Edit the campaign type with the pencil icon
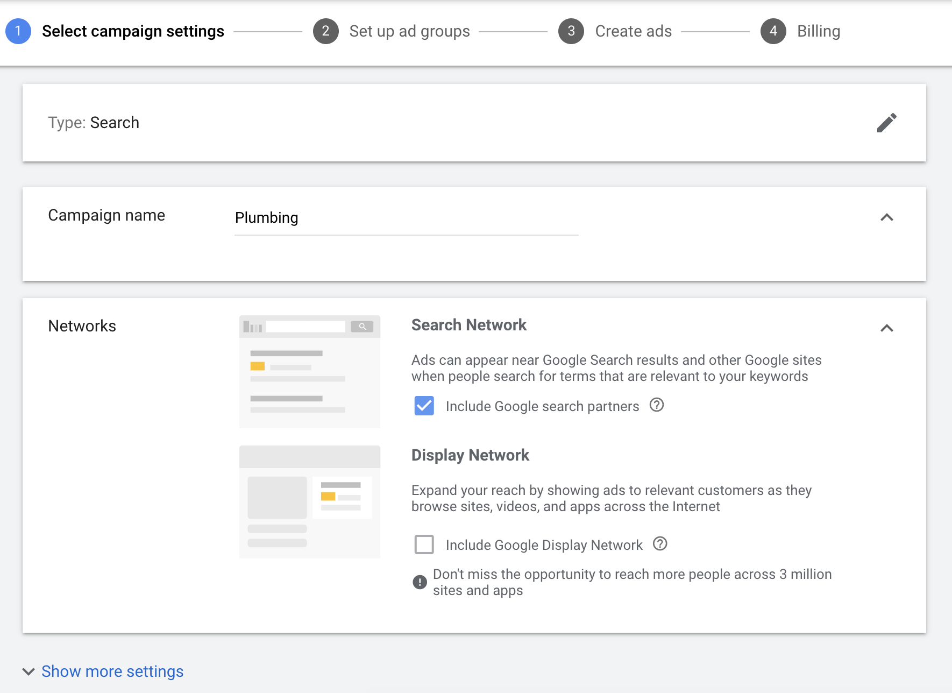 click(886, 123)
